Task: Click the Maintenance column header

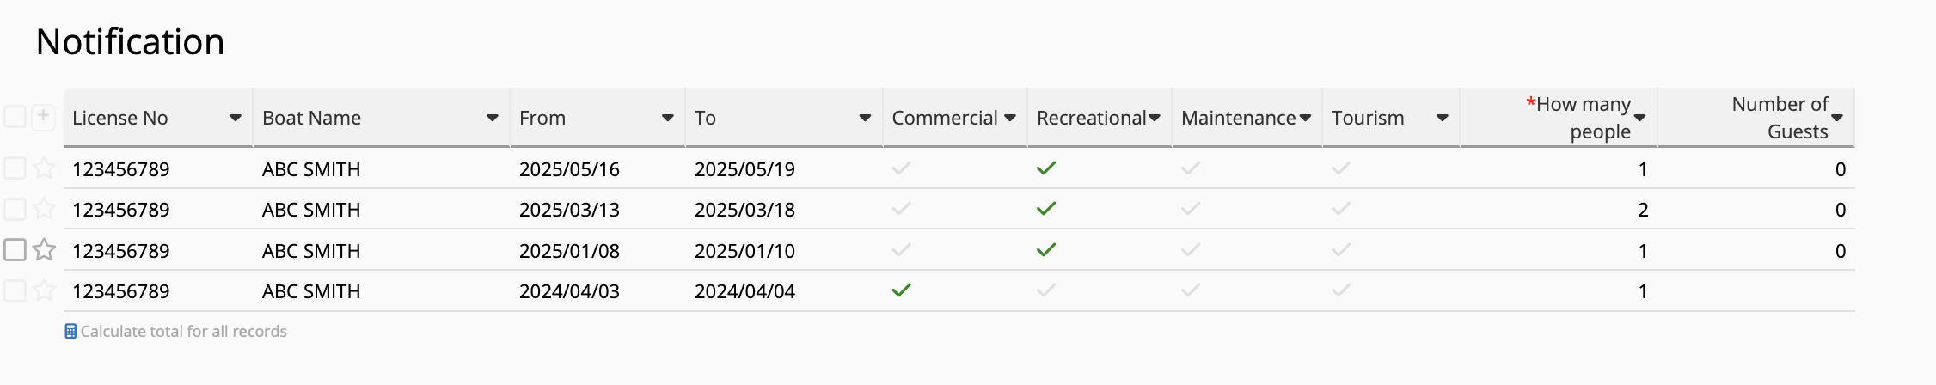Action: (1238, 118)
